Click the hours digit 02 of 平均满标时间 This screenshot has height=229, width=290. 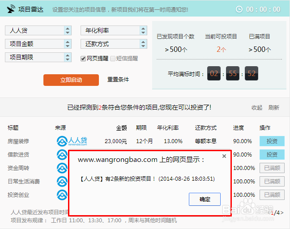pyautogui.click(x=214, y=73)
